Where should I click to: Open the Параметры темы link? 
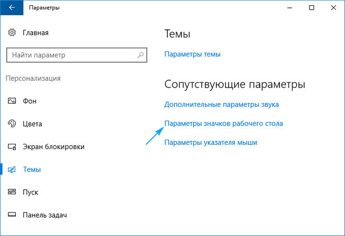[192, 54]
